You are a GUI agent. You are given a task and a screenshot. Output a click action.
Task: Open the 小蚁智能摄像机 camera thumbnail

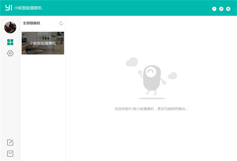[43, 43]
